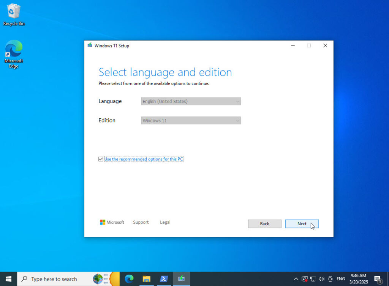Click the Select language and edition heading
Screen dimensions: 389x286
coord(165,72)
